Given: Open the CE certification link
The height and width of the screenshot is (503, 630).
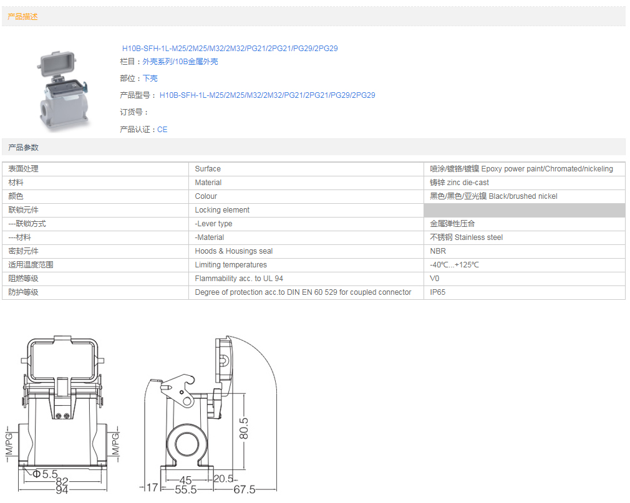Looking at the screenshot, I should 162,130.
